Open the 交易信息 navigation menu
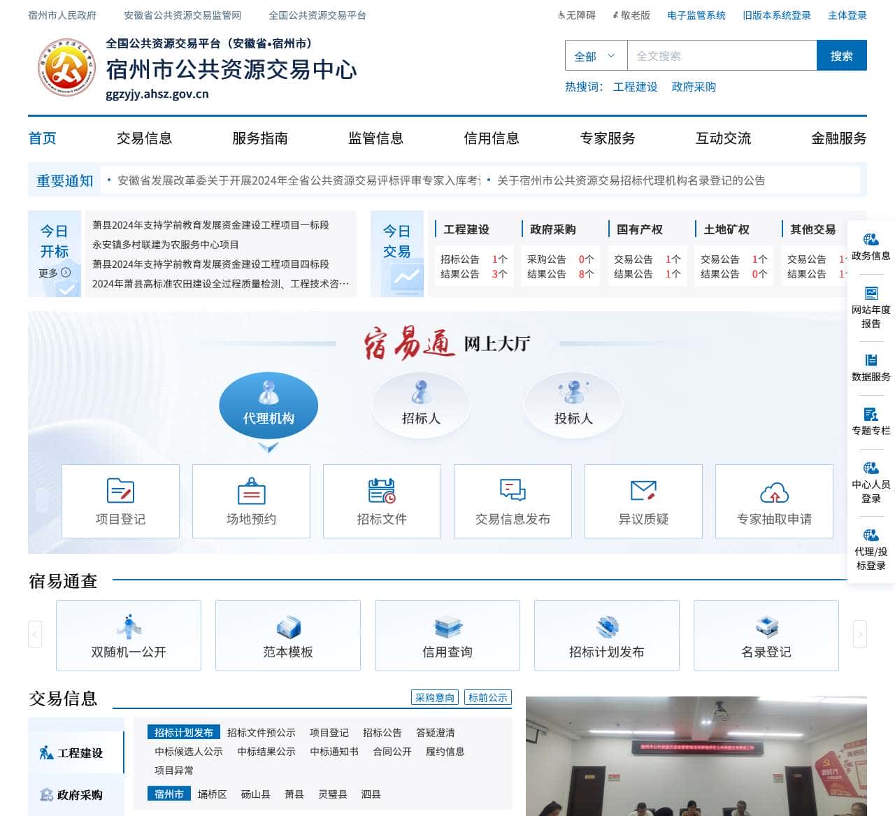This screenshot has width=895, height=816. (144, 138)
